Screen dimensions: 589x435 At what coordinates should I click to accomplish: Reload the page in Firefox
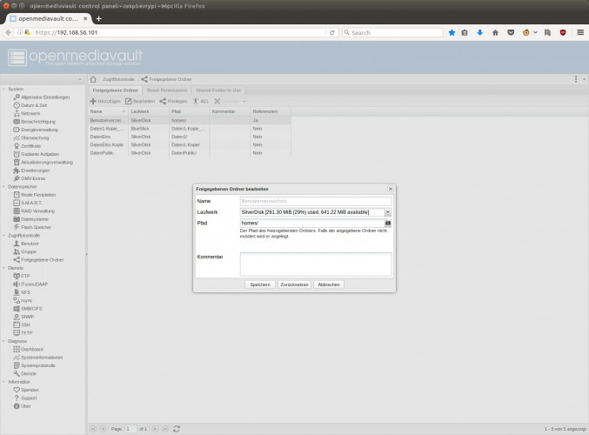pos(332,33)
